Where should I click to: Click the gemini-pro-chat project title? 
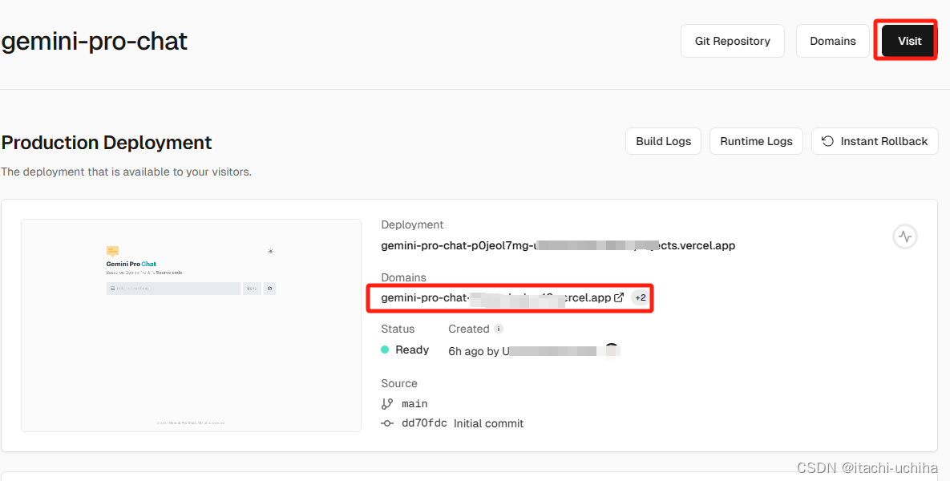point(95,41)
